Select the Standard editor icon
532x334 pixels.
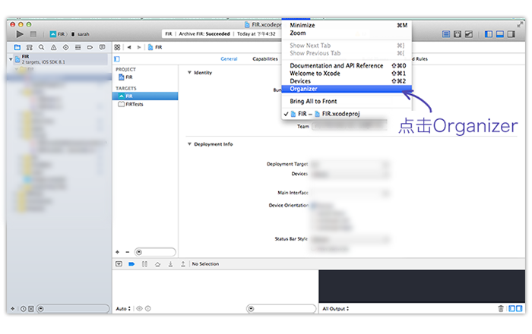(x=446, y=34)
